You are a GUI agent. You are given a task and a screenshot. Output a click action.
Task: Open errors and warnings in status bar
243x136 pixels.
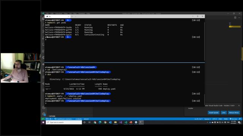49,119
